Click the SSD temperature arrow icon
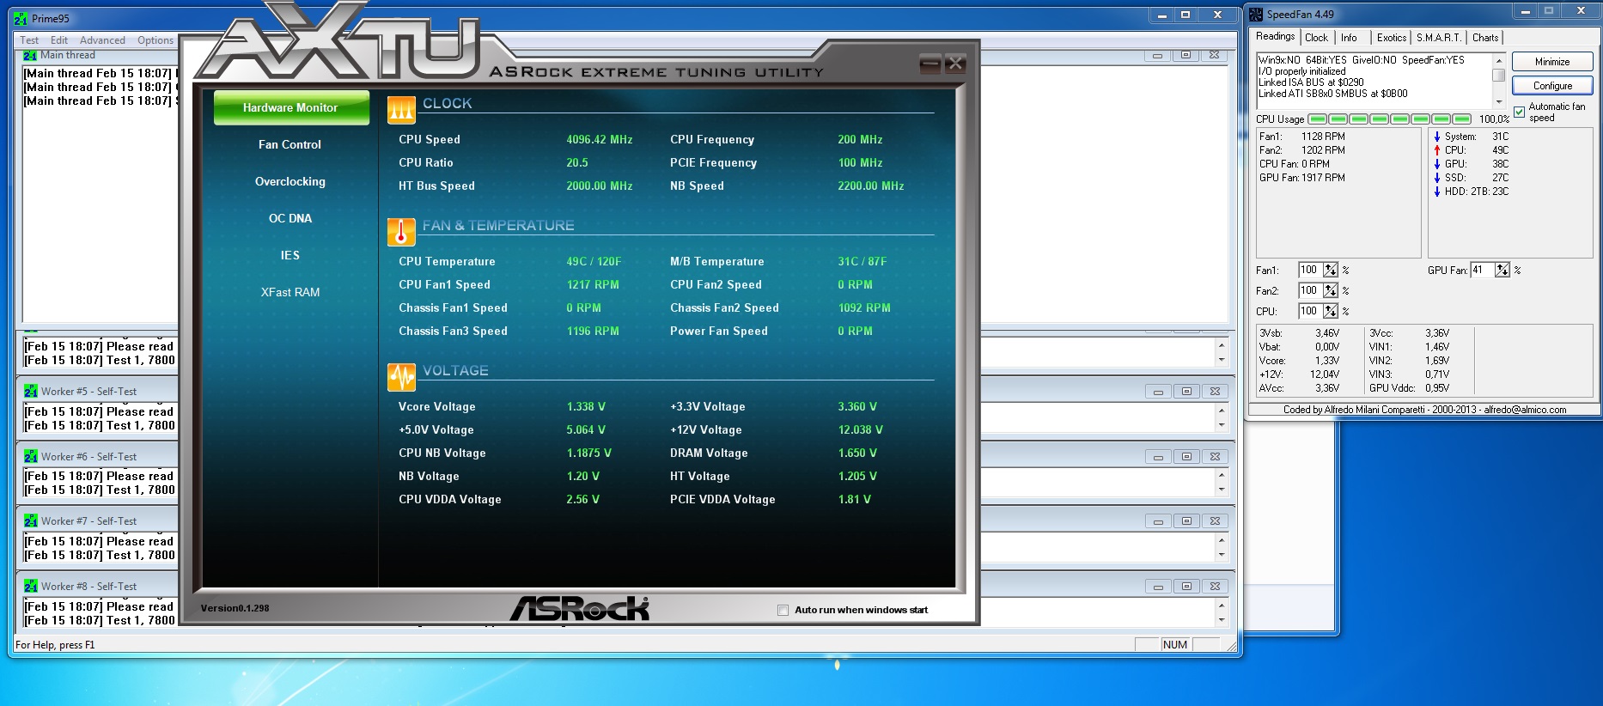The height and width of the screenshot is (706, 1603). tap(1437, 178)
